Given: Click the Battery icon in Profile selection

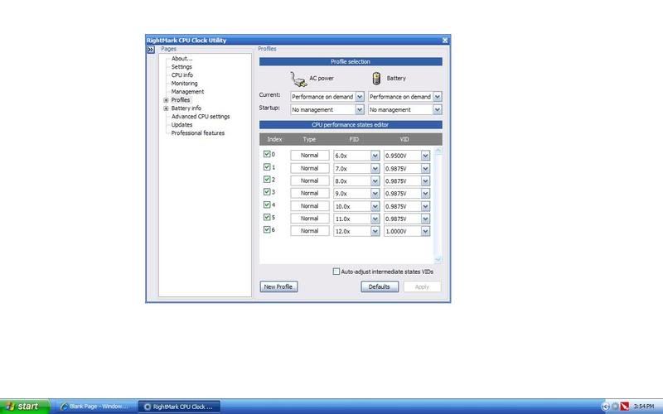Looking at the screenshot, I should [376, 79].
